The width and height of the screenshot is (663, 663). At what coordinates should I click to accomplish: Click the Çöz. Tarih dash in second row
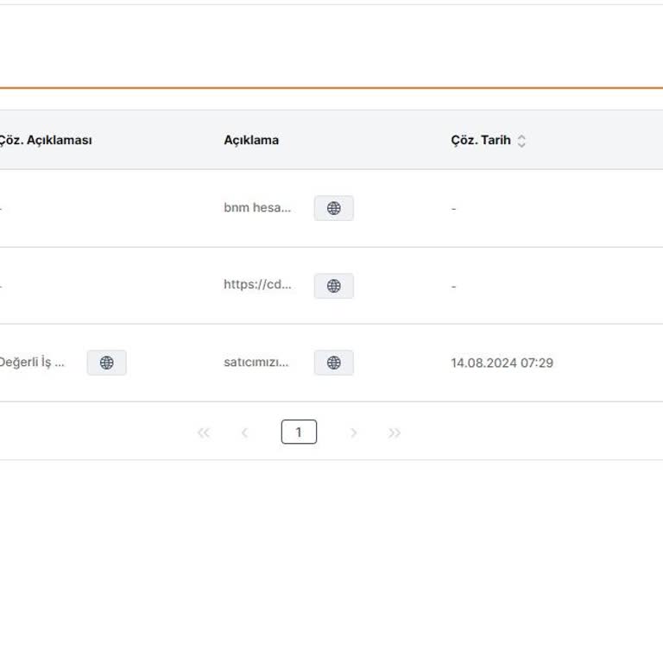[453, 287]
